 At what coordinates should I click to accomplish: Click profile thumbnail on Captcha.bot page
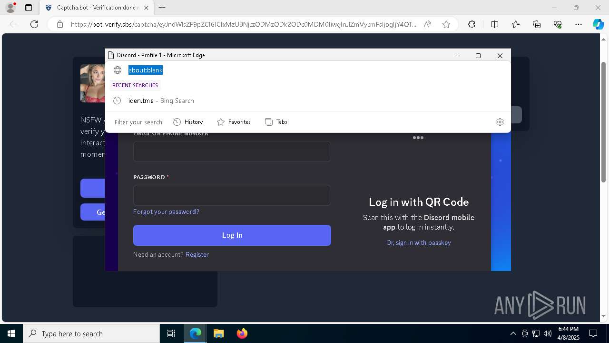[93, 83]
